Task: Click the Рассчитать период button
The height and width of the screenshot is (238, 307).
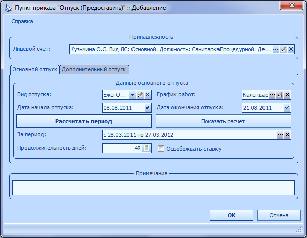Action: point(84,121)
